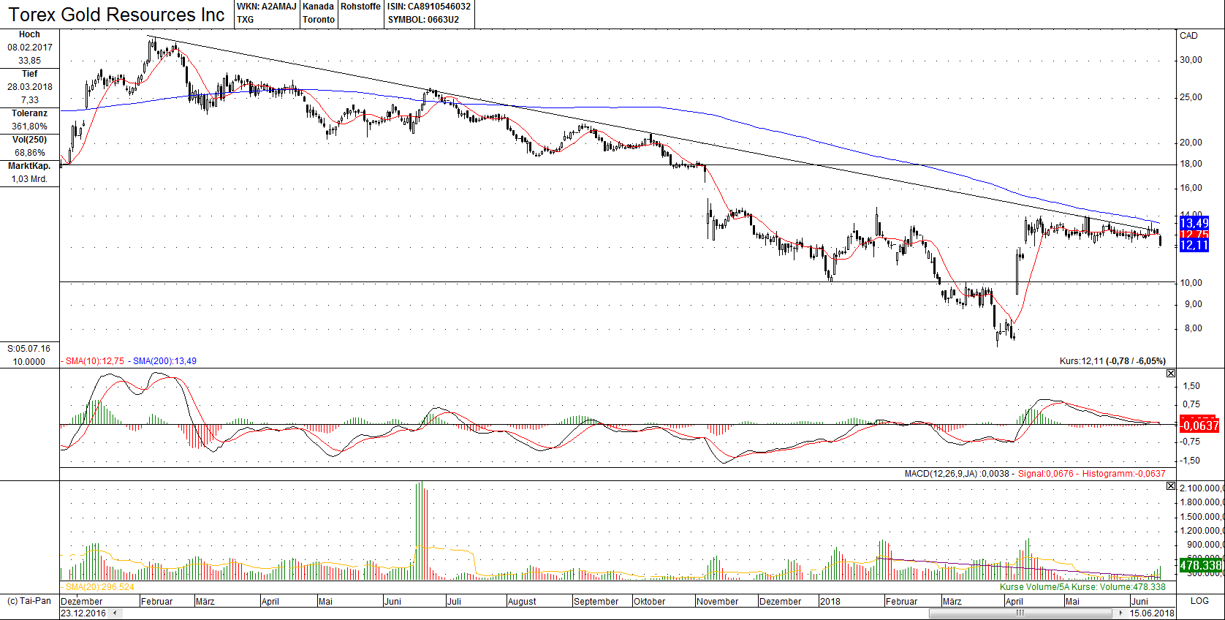Click the 1.800.000 volume axis label
Viewport: 1225px width, 620px height.
point(1202,502)
